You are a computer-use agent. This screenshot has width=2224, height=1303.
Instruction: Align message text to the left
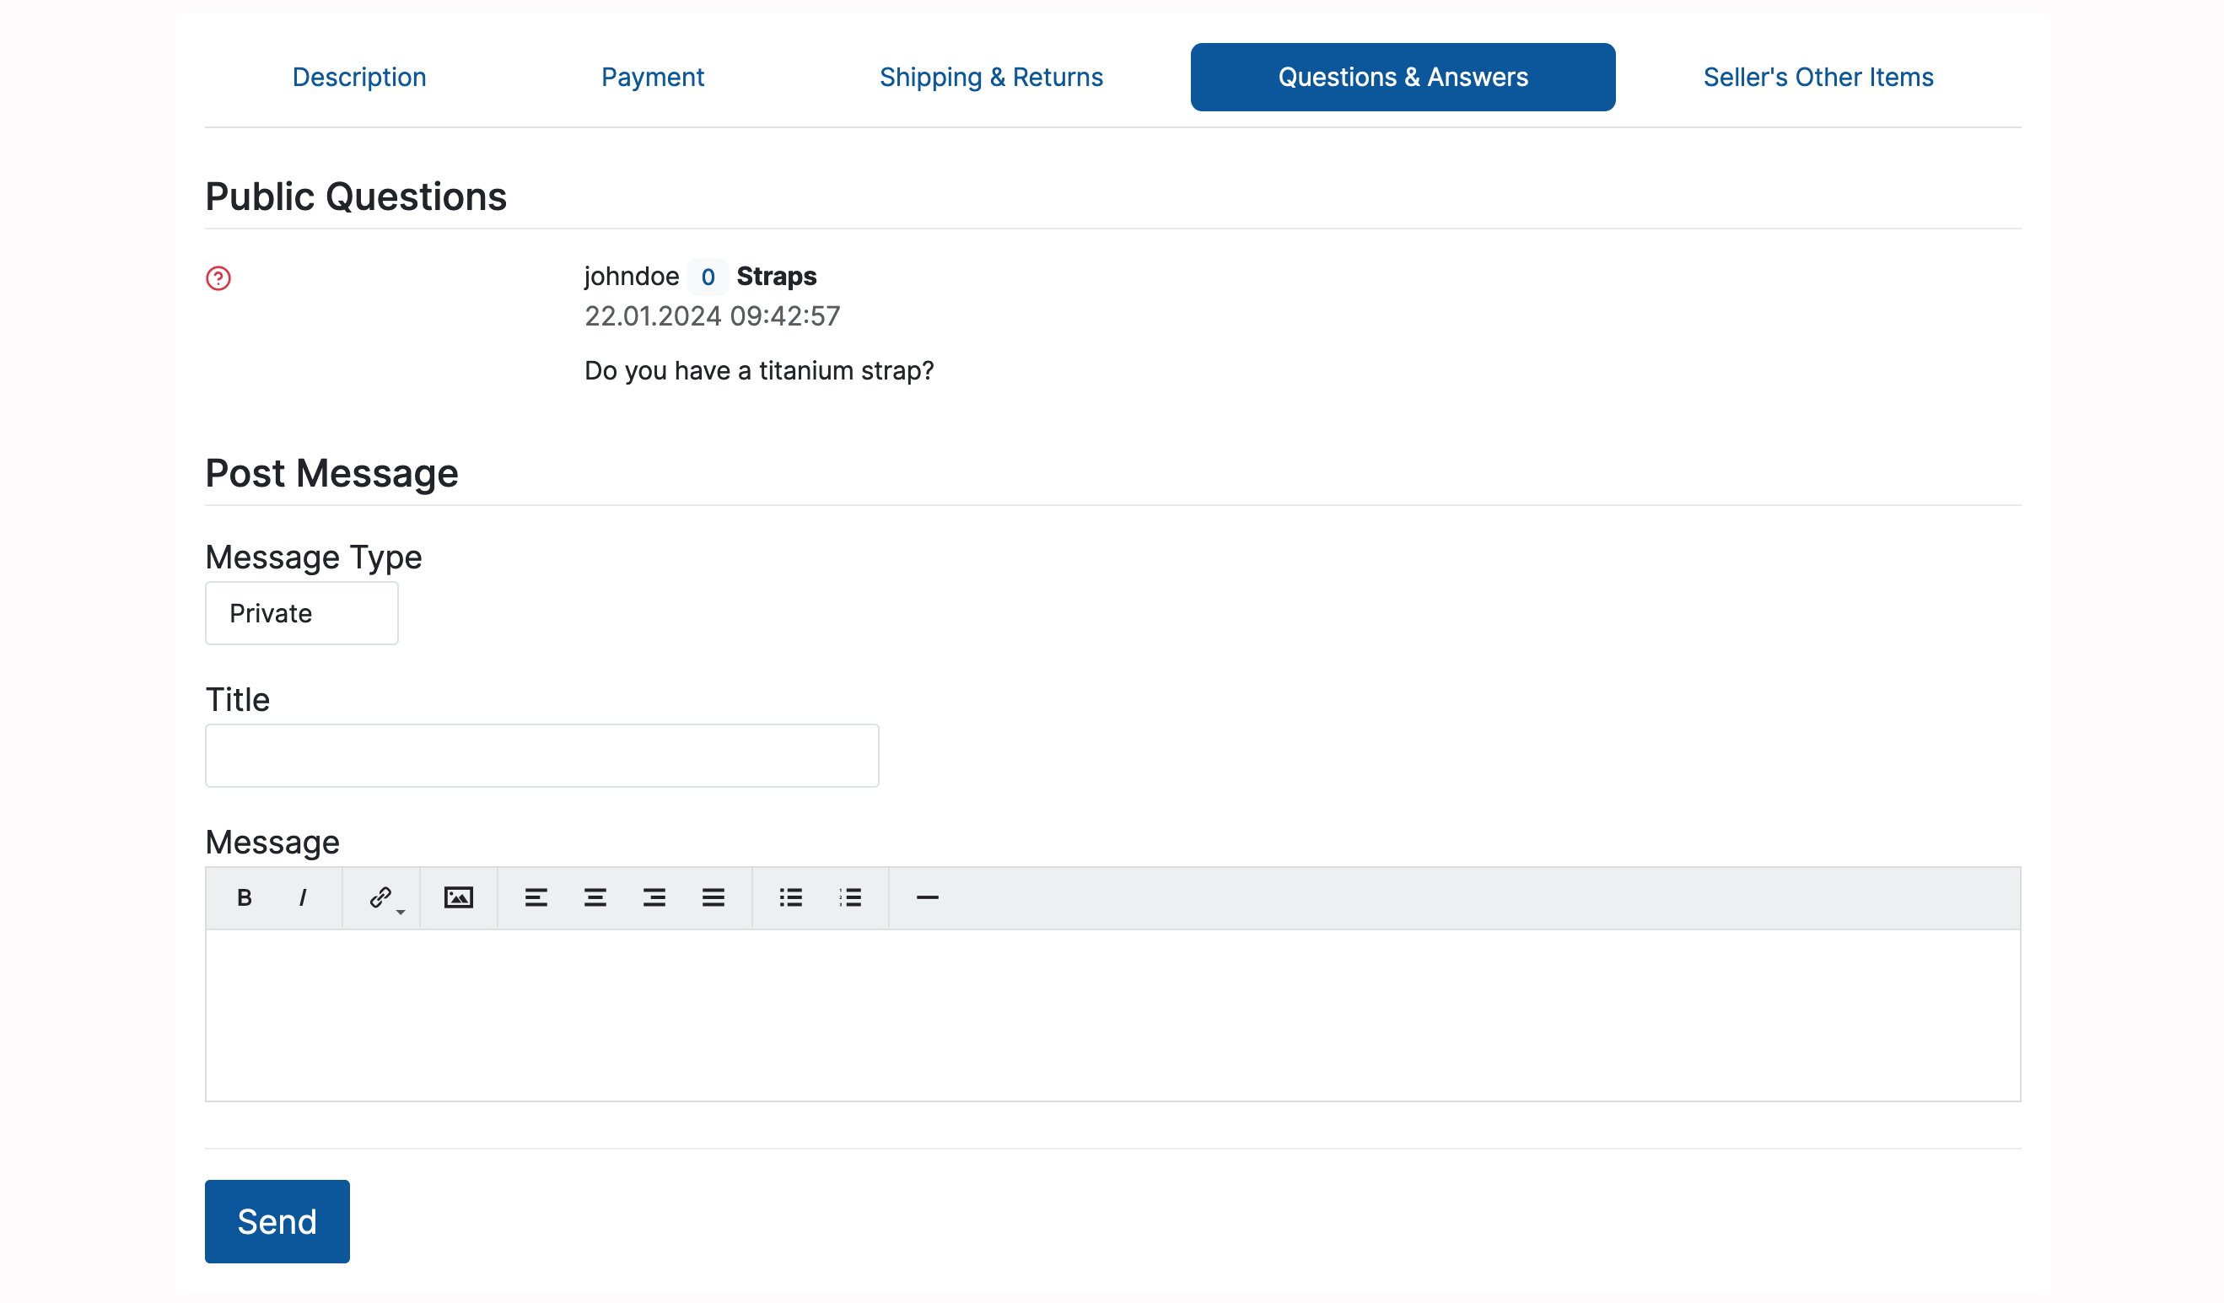click(536, 898)
